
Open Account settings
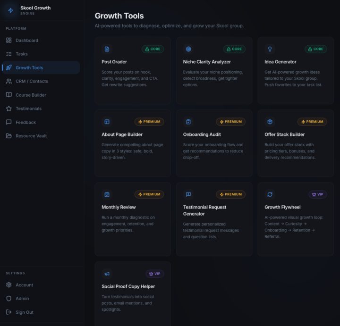tap(41, 285)
